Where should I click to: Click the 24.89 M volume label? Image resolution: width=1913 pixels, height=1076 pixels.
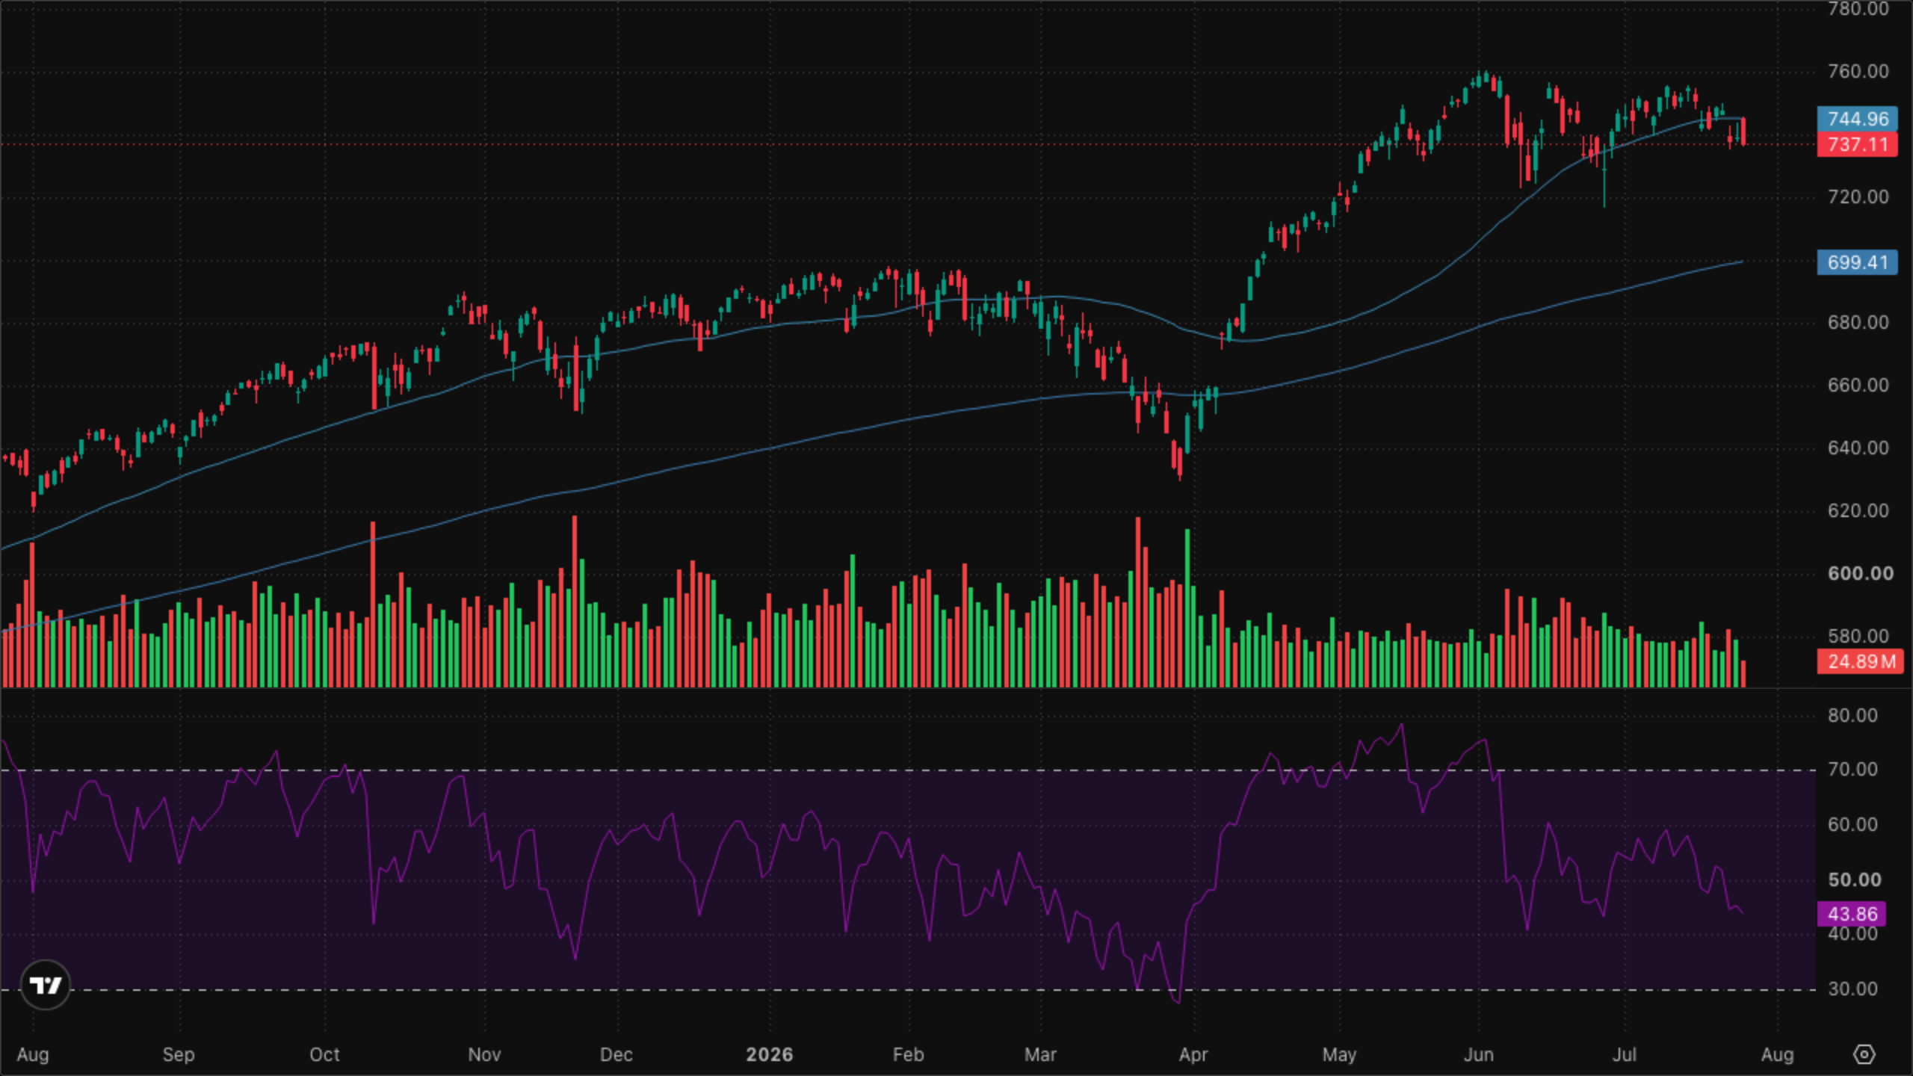click(x=1860, y=661)
